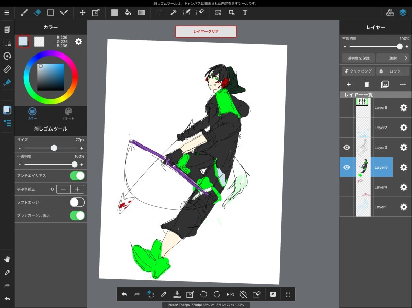Select transparent background color swatch
The height and width of the screenshot is (308, 412).
coord(39,42)
